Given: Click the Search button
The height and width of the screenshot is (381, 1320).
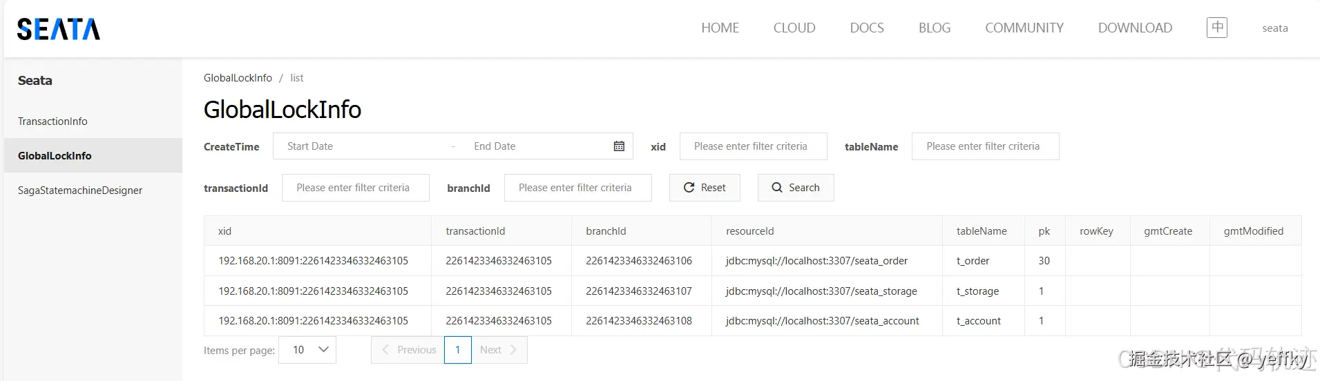Looking at the screenshot, I should pos(796,188).
